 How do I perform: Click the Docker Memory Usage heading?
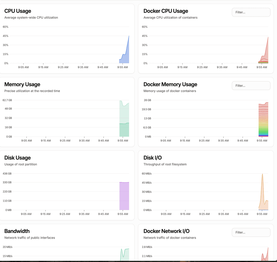(x=170, y=85)
